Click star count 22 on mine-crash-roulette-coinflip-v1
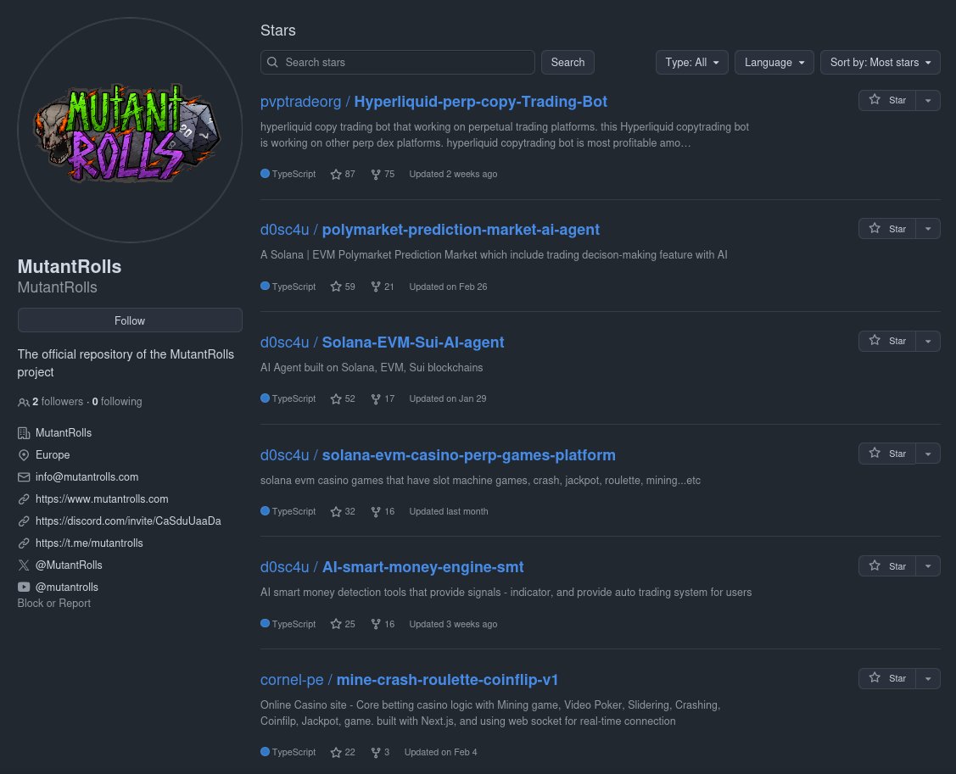Image resolution: width=956 pixels, height=774 pixels. click(343, 752)
